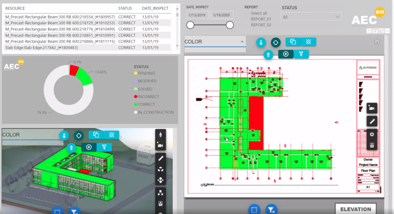Open camera tool in floor plan viewer toolbar
The height and width of the screenshot is (214, 394).
[x=372, y=108]
